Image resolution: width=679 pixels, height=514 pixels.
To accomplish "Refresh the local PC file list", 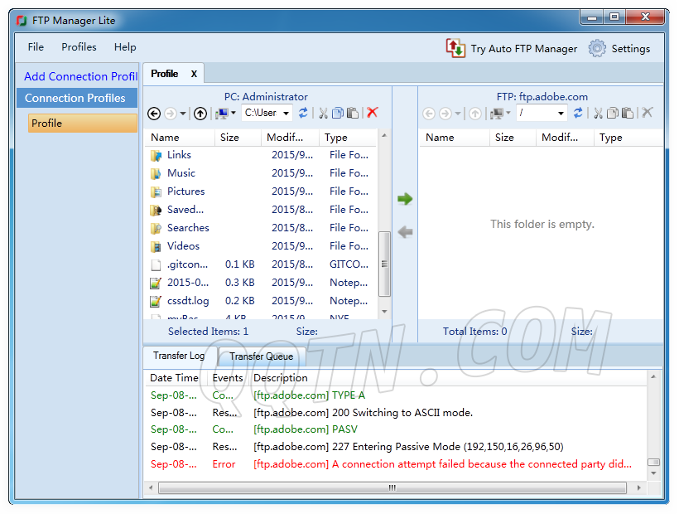I will click(x=303, y=113).
